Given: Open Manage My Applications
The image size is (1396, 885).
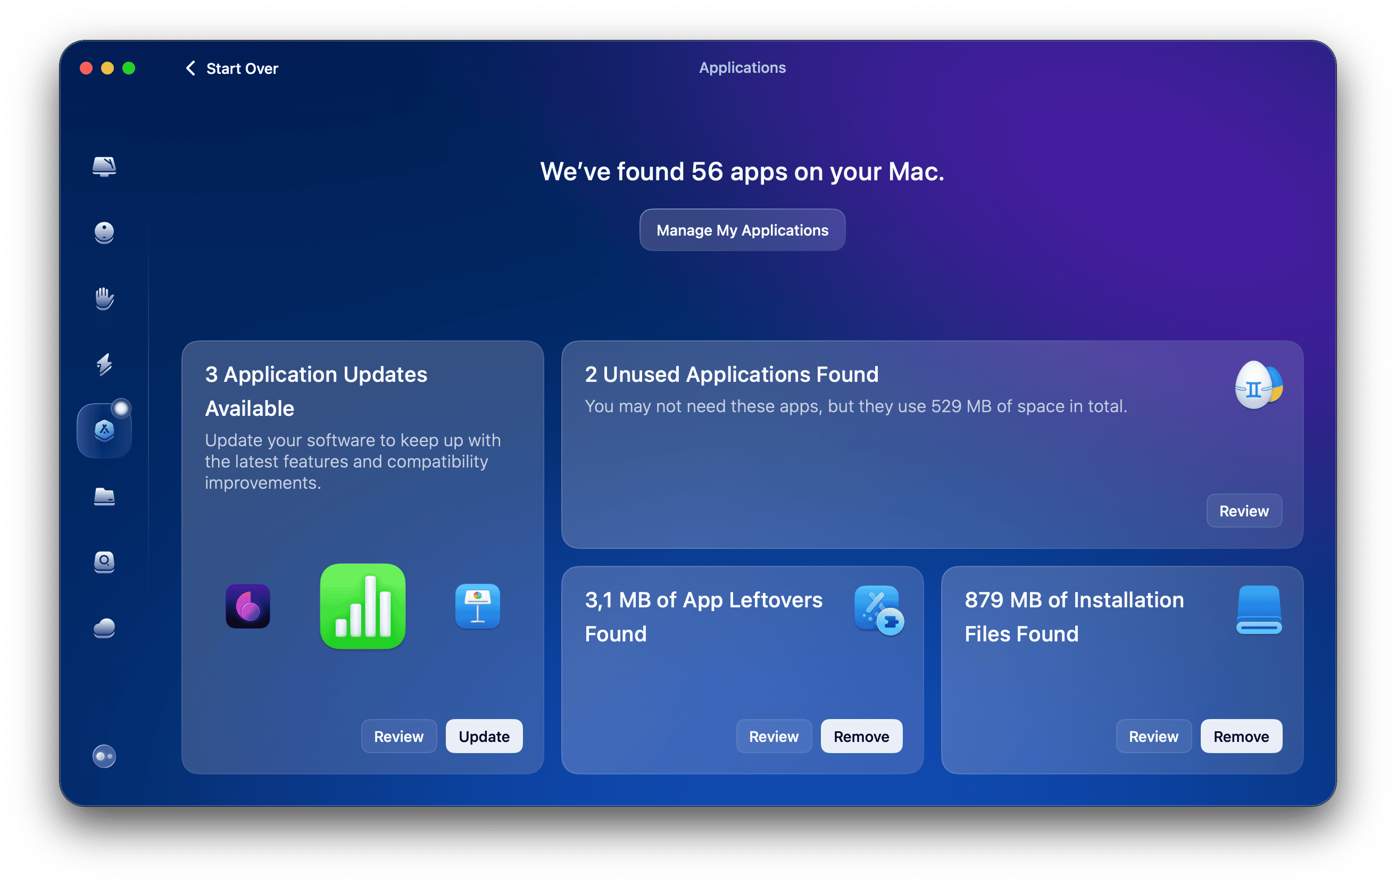Looking at the screenshot, I should [x=742, y=230].
